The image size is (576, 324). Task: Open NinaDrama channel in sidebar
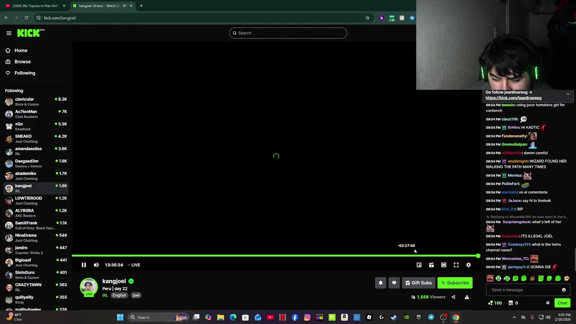click(36, 238)
